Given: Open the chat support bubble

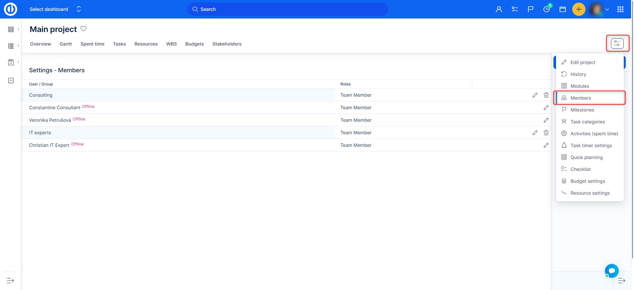Looking at the screenshot, I should click(612, 271).
